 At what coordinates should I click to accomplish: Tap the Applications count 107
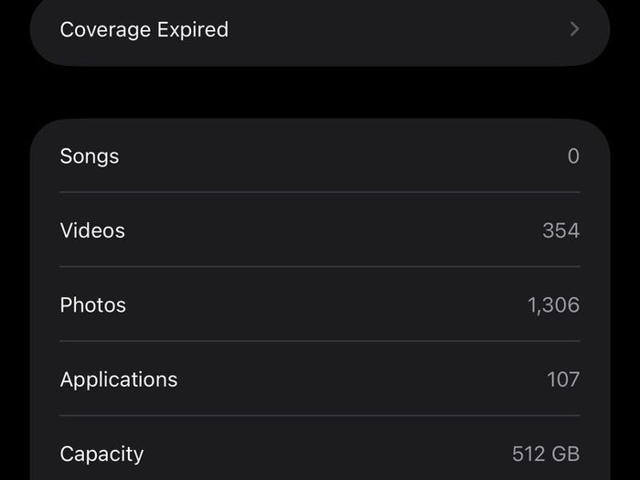click(563, 379)
